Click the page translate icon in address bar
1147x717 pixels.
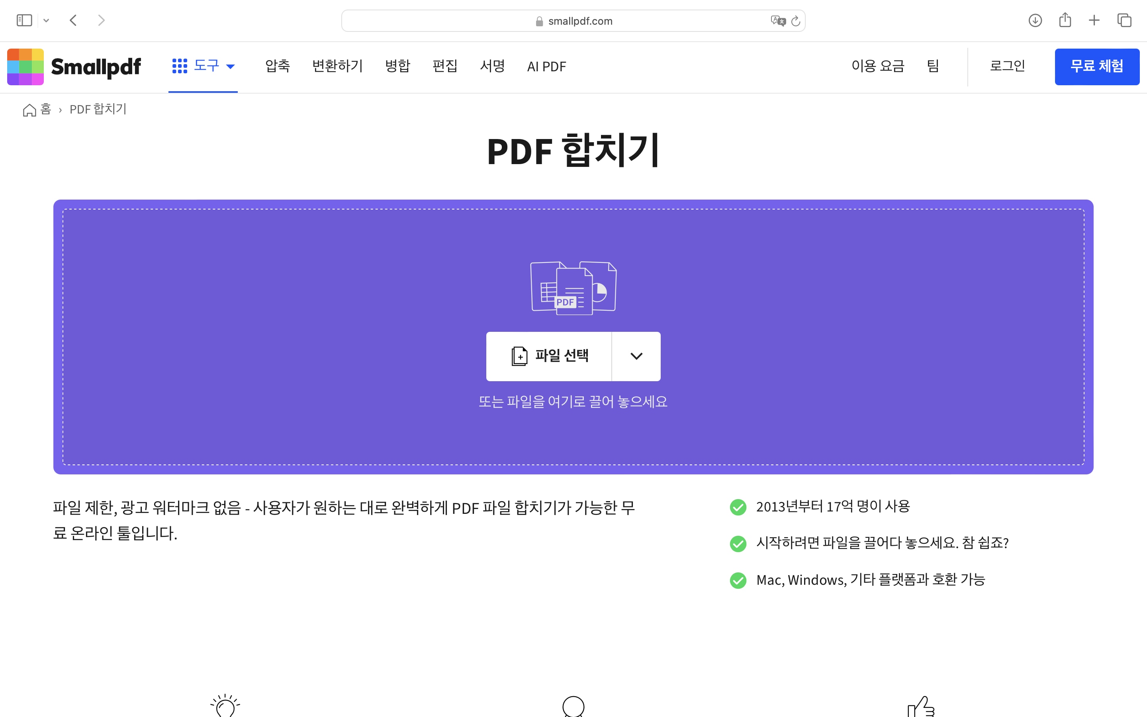click(777, 21)
